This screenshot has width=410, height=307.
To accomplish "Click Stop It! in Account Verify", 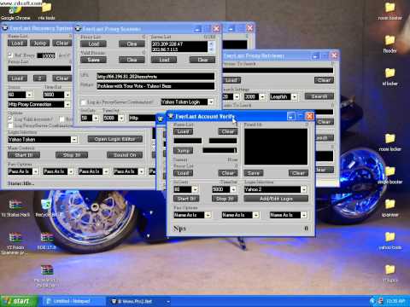I will coord(225,199).
